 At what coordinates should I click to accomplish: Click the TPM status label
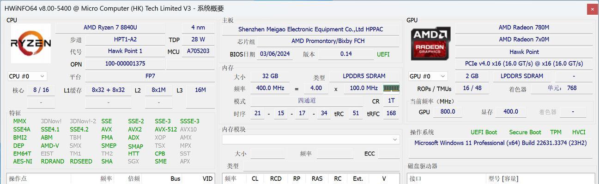pyautogui.click(x=556, y=132)
